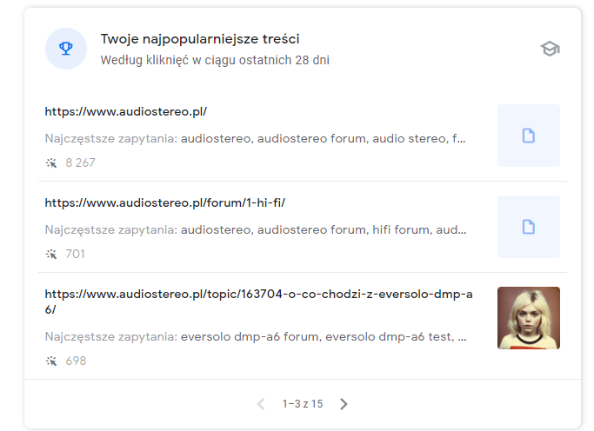
Task: Open the graduation cap learning icon
Action: click(x=550, y=49)
